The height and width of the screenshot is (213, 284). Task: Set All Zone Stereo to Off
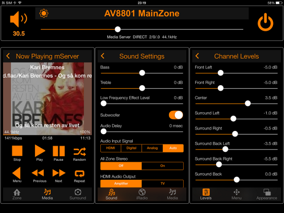(121, 166)
